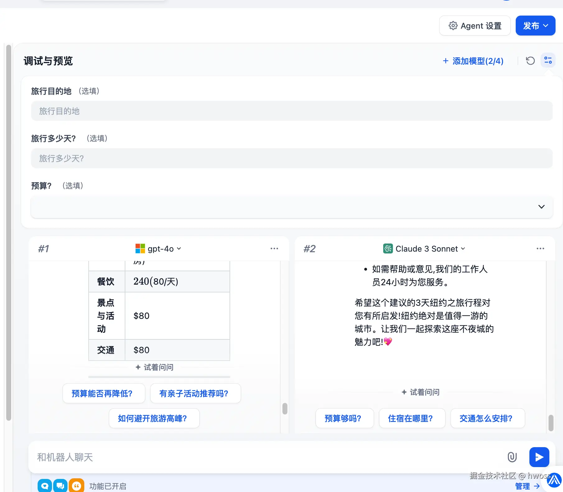The image size is (563, 492).
Task: Focus the 旅行目的地 input field
Action: [292, 111]
